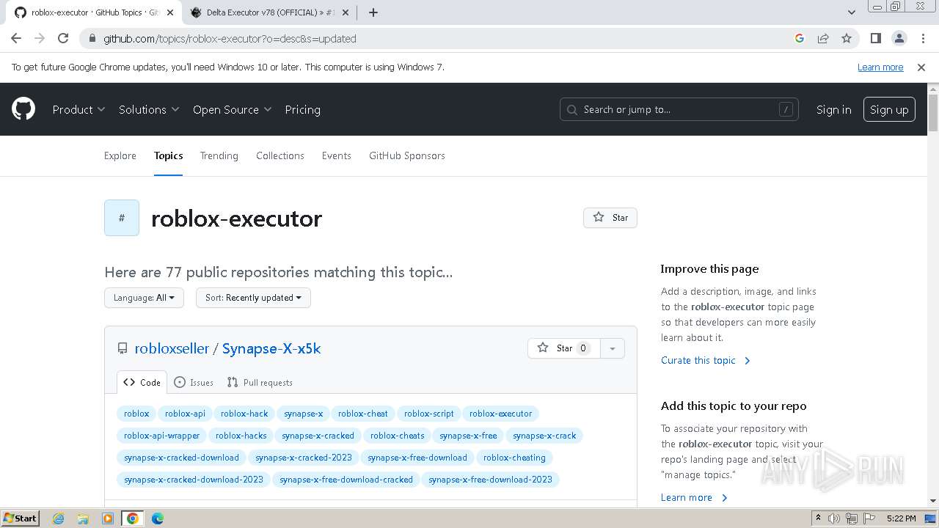Viewport: 939px width, 528px height.
Task: Open the Synapse-X-x5k repository link
Action: pos(271,348)
